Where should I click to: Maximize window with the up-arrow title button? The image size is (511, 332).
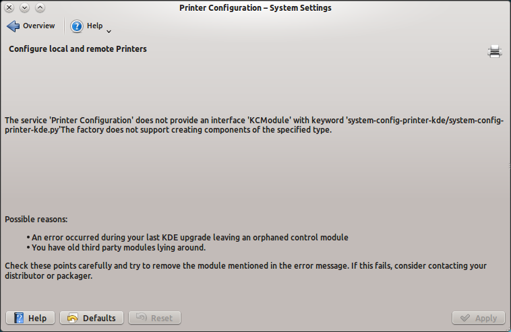coord(39,8)
